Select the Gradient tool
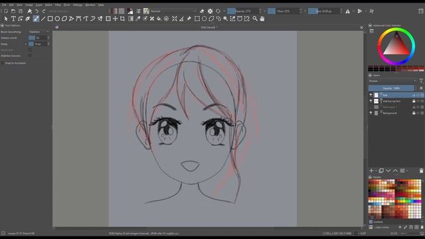Screen dimensions: 425x239 (131, 19)
